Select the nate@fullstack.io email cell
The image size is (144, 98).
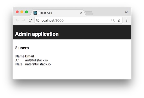click(38, 64)
